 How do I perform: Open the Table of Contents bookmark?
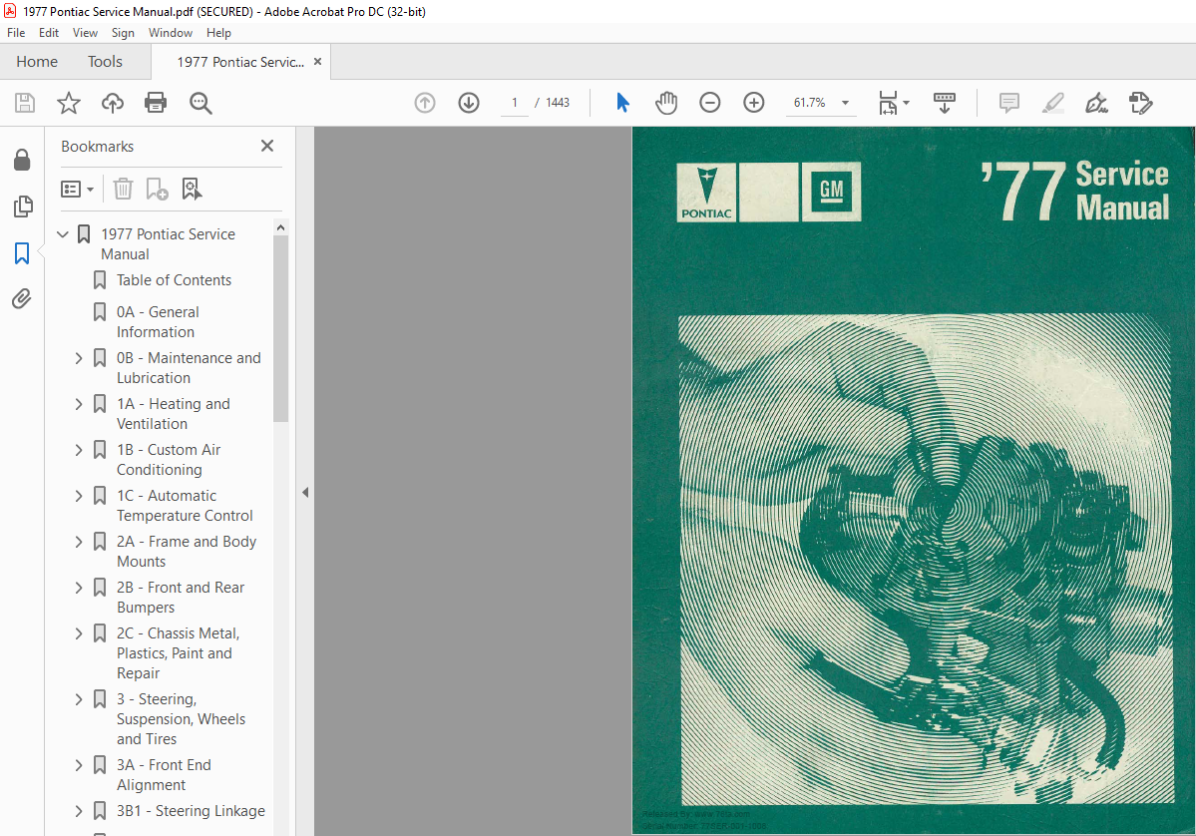174,280
